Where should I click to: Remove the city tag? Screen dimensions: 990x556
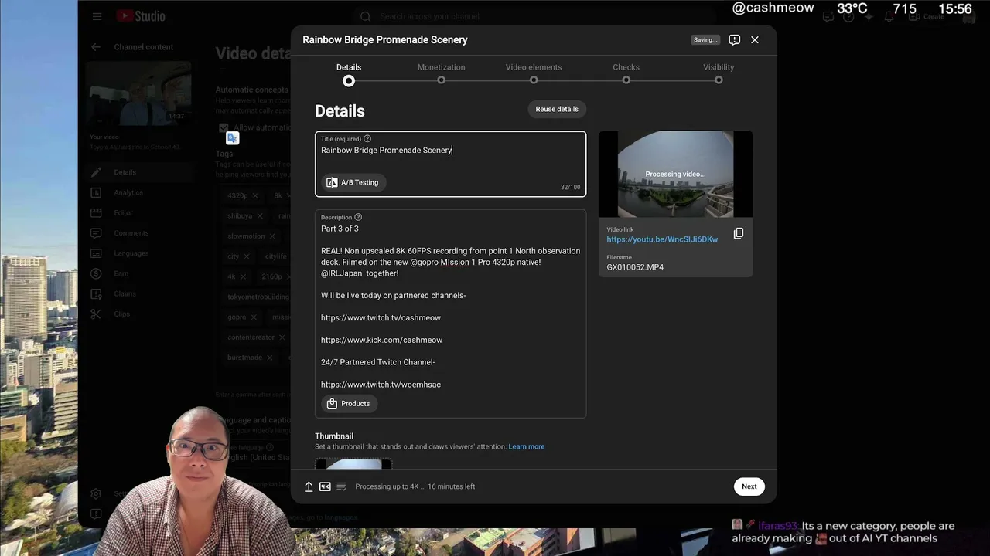point(247,256)
